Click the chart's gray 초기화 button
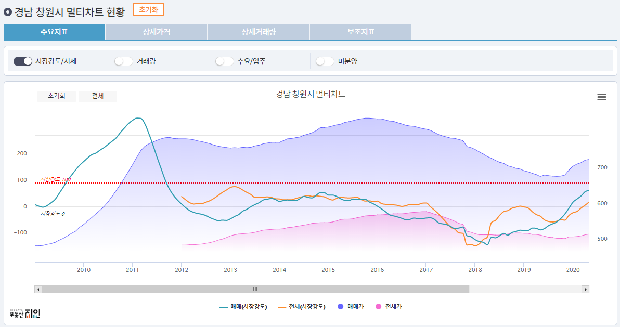Screen dimensions: 620x327 point(56,96)
